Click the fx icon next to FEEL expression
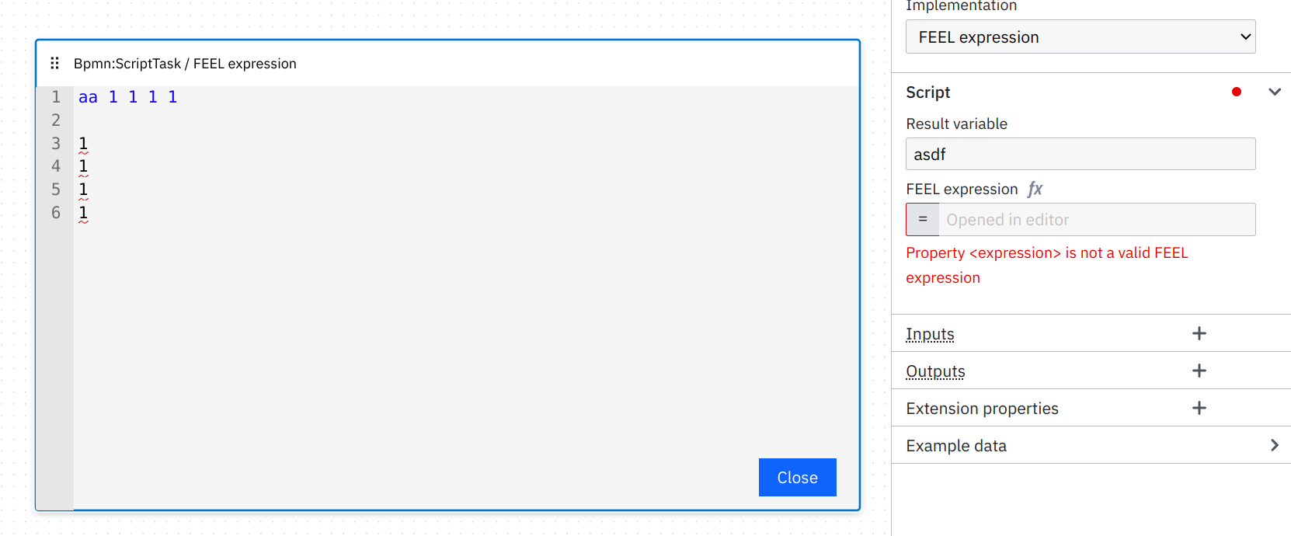This screenshot has width=1291, height=536. [1036, 188]
